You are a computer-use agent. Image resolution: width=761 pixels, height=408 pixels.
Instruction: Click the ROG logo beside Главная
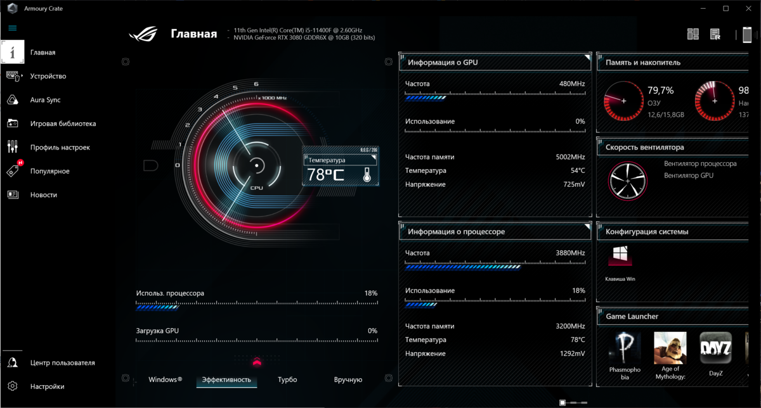[144, 34]
